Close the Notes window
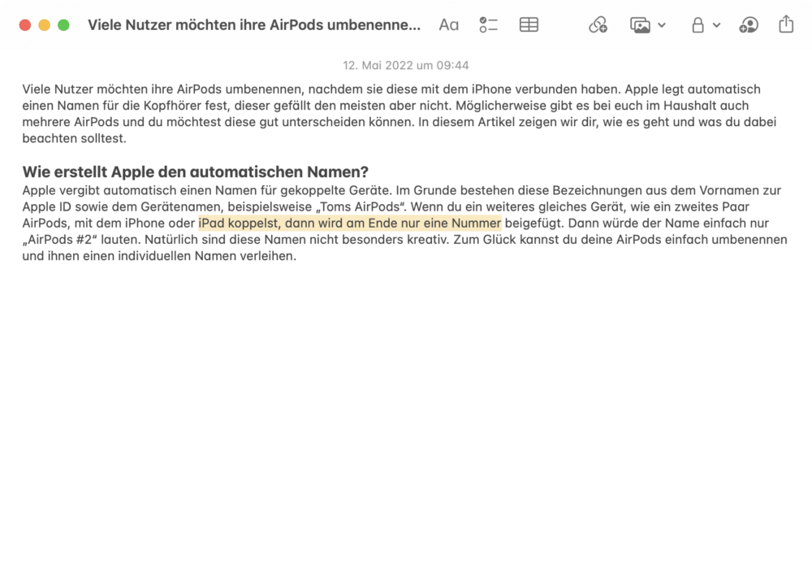Image resolution: width=812 pixels, height=582 pixels. (x=25, y=25)
